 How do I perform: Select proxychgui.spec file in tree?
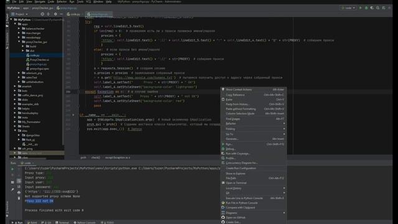click(x=37, y=68)
